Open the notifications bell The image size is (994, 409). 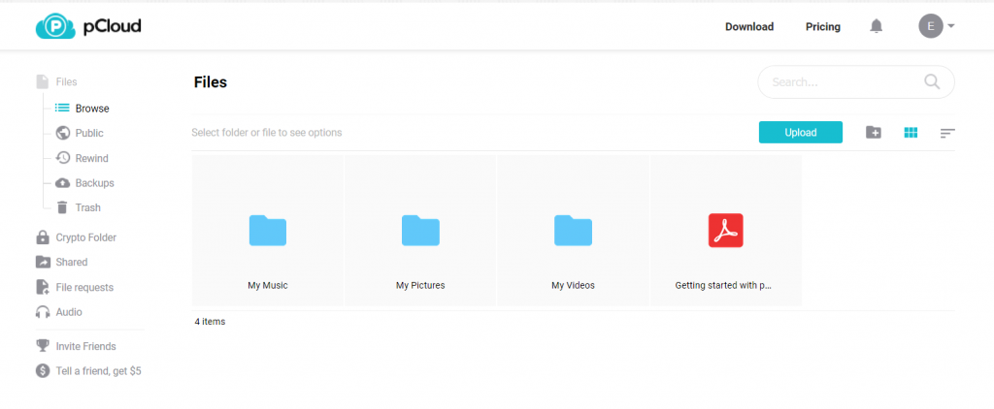tap(877, 26)
